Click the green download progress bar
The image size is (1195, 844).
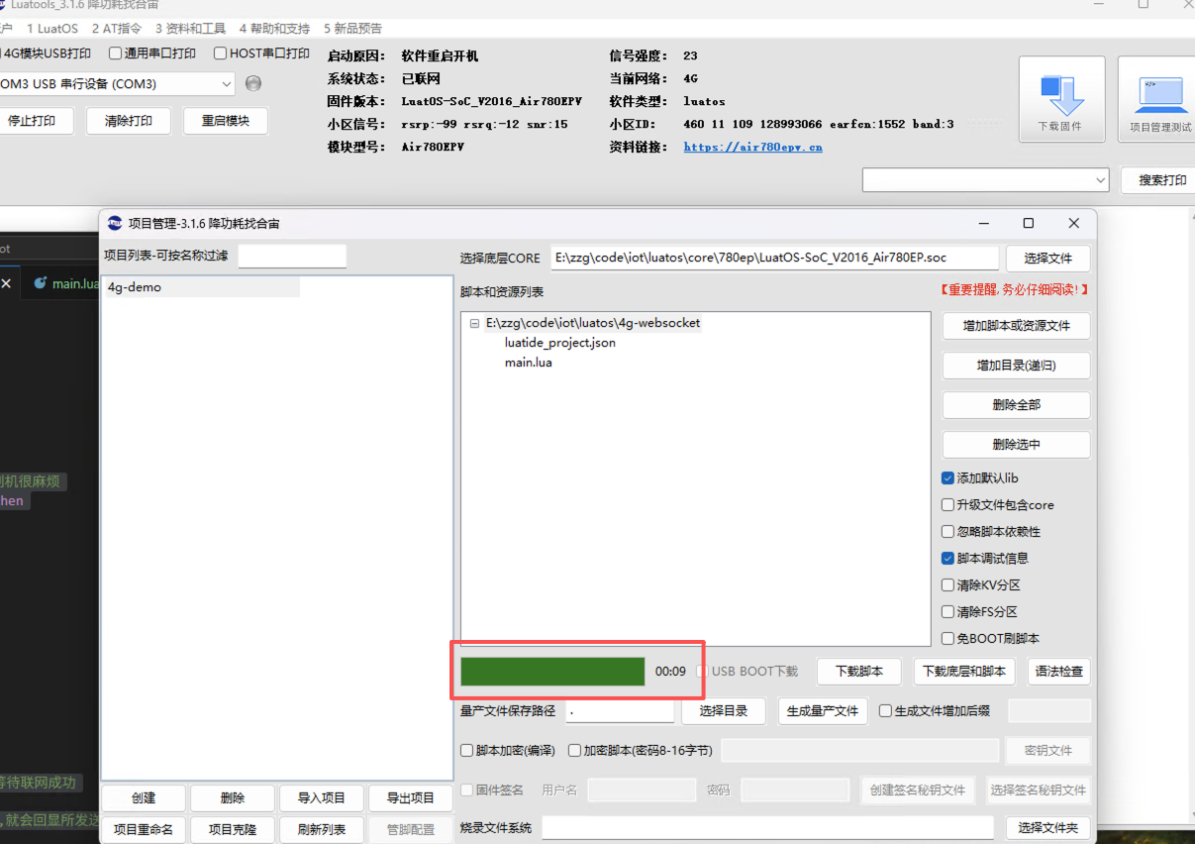(x=552, y=671)
